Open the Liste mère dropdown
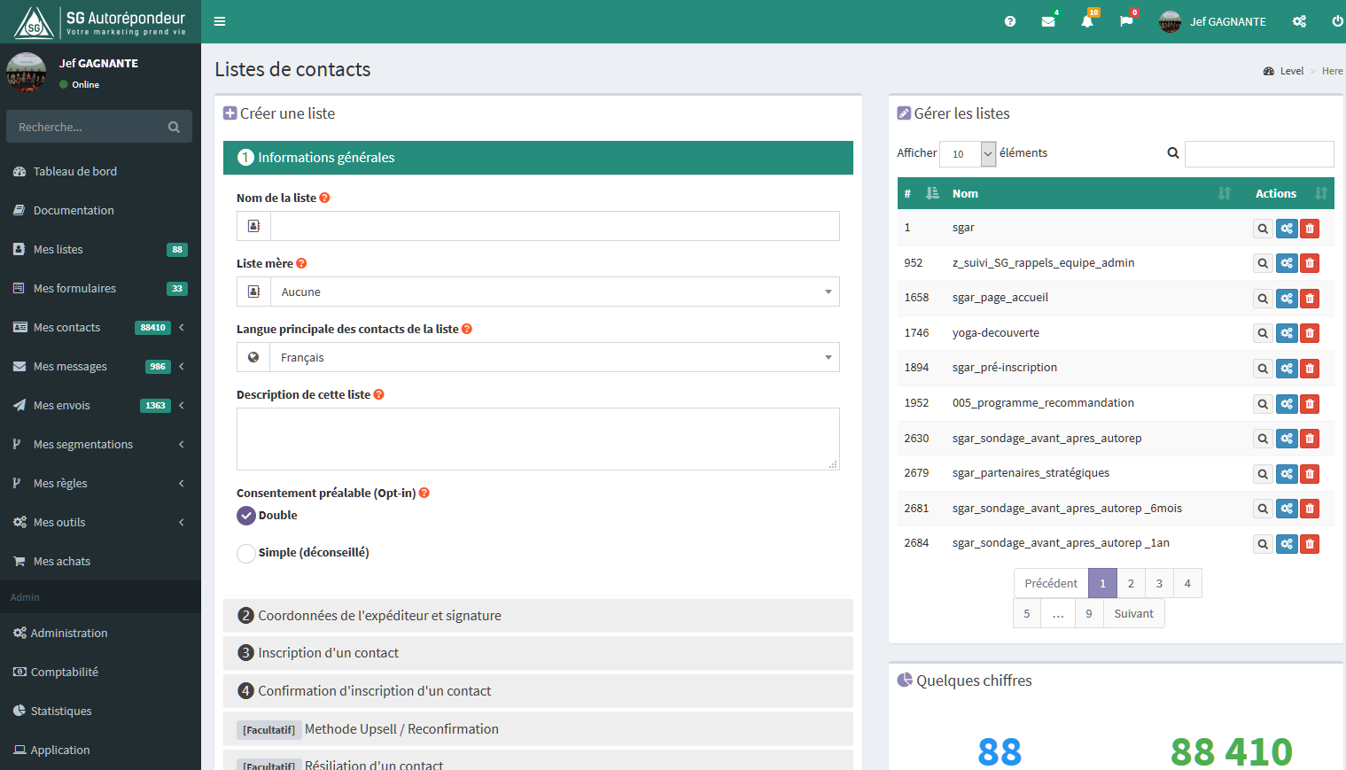Image resolution: width=1346 pixels, height=770 pixels. point(555,292)
